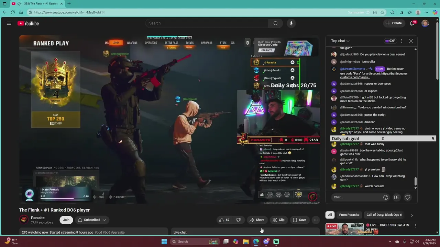Click the YouTube search magnifier button
The image size is (440, 247).
tap(275, 23)
